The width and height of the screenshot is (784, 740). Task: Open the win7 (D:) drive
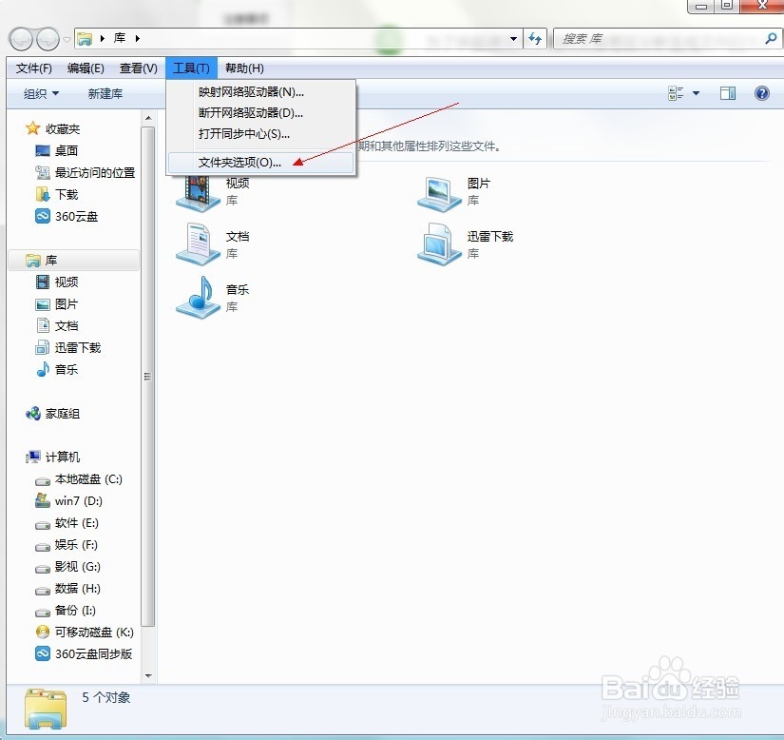tap(68, 501)
